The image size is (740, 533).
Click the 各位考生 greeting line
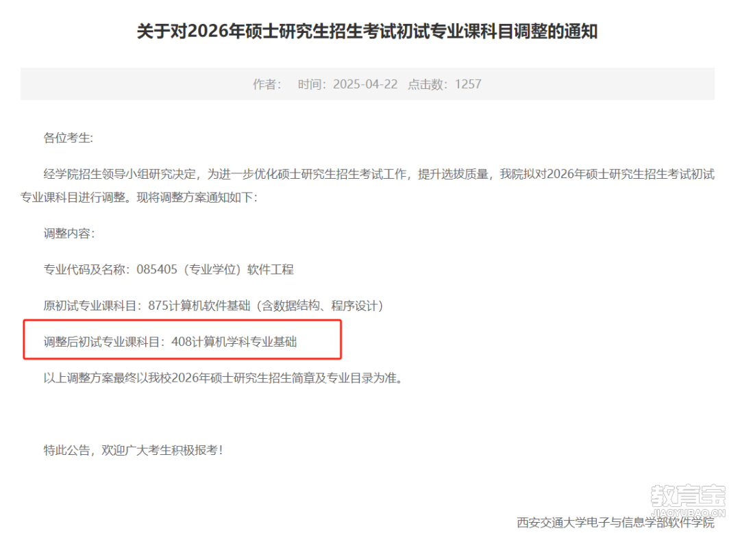(69, 138)
